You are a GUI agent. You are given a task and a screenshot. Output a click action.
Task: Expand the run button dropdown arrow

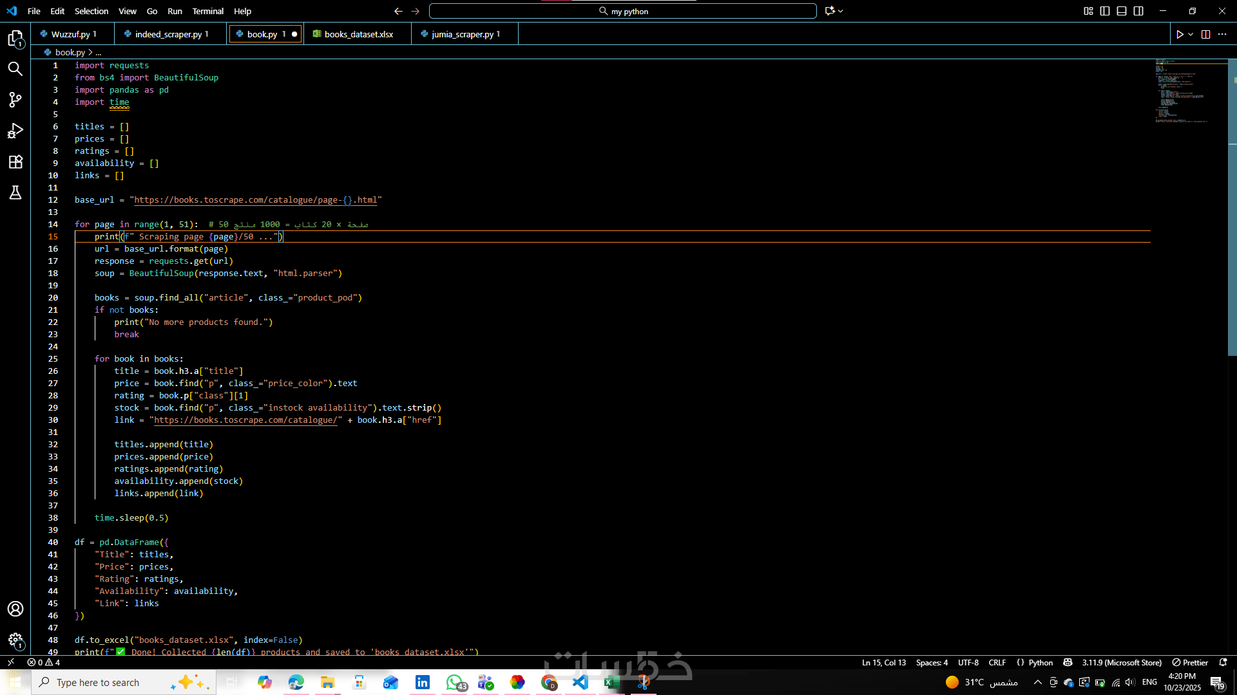(1191, 34)
